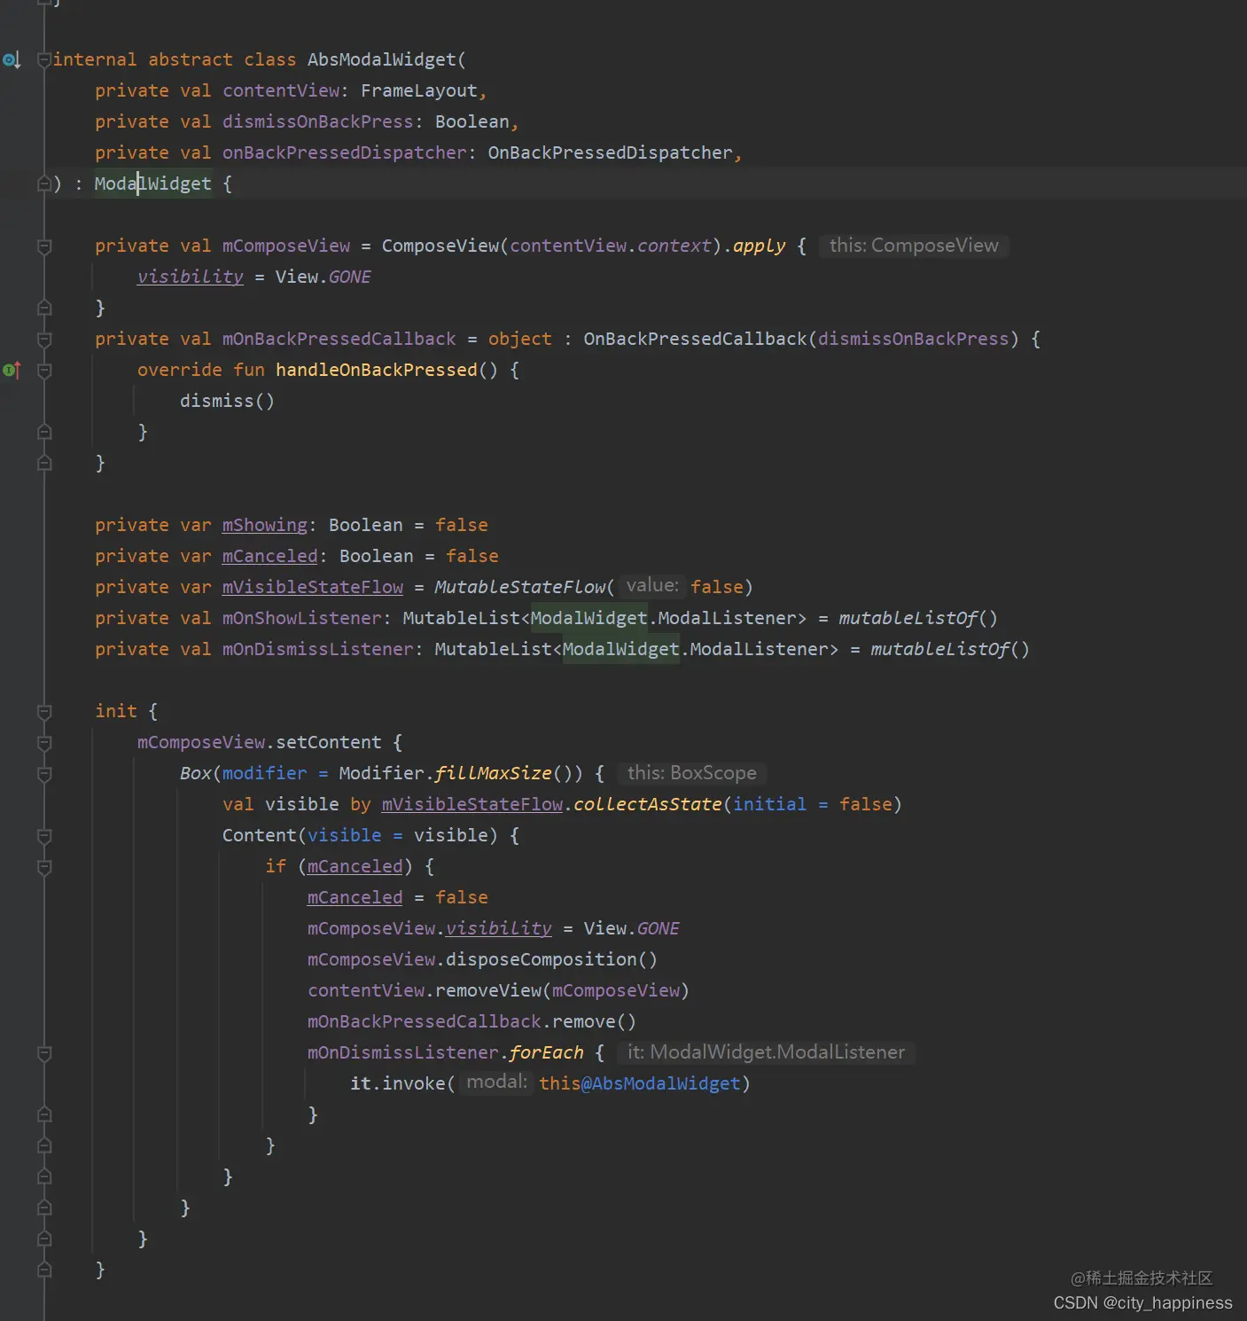Image resolution: width=1247 pixels, height=1321 pixels.
Task: Click the 'this: BoxScope' inlay hint
Action: 691,773
